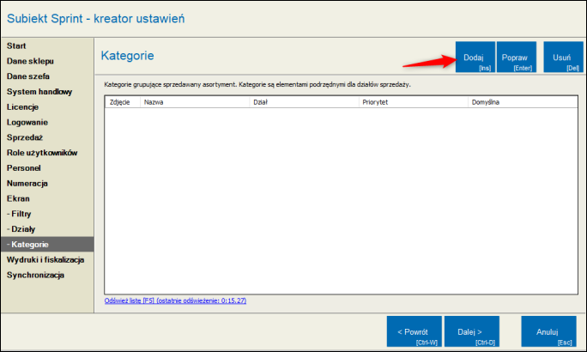Cancel the wizard with Anuluj
Screen dimensions: 587x352
click(x=548, y=331)
